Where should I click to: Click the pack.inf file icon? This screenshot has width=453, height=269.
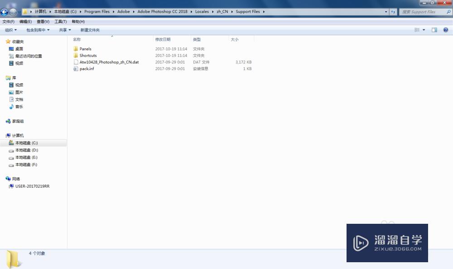pyautogui.click(x=76, y=69)
